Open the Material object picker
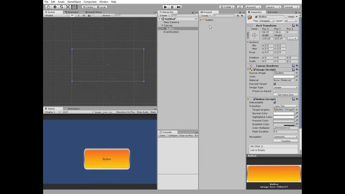This screenshot has width=345, height=194. tap(296, 80)
